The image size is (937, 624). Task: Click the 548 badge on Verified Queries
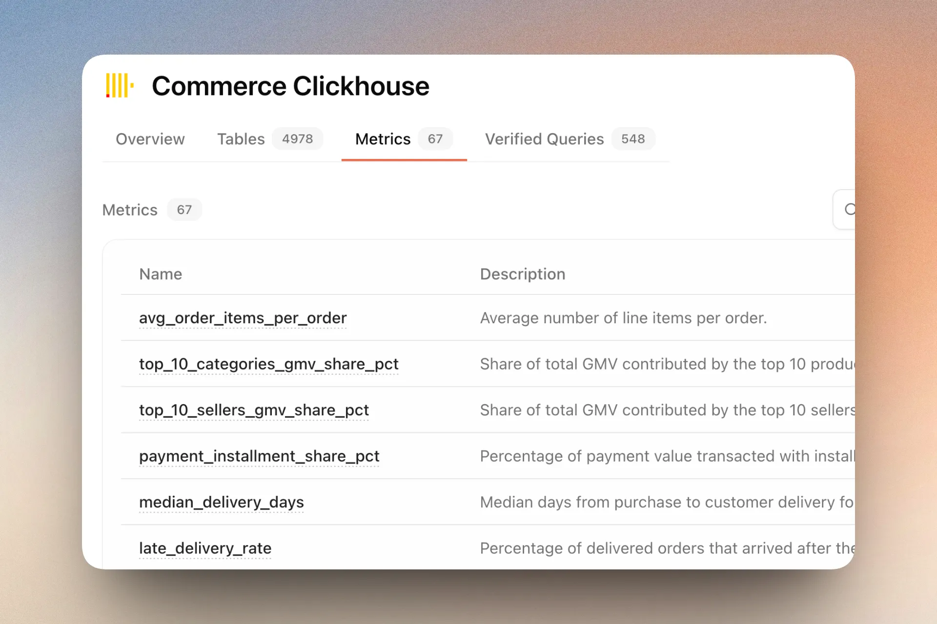point(633,139)
